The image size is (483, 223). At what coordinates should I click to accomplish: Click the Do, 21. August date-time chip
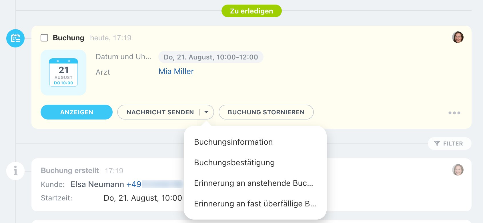pyautogui.click(x=211, y=57)
